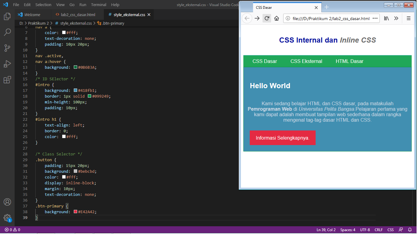Click the Firefox home icon

[x=277, y=18]
